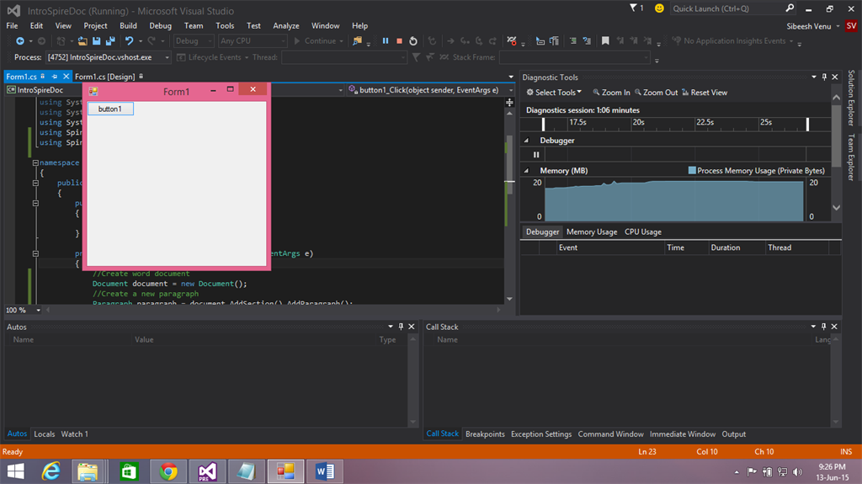Open the Solution Explorer side panel
The width and height of the screenshot is (862, 484).
coord(851,97)
